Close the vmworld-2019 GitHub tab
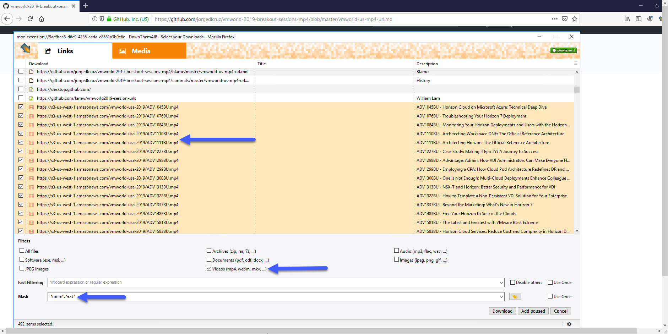The width and height of the screenshot is (668, 334). (x=74, y=6)
